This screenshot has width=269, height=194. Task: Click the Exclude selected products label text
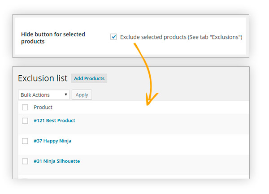point(181,37)
